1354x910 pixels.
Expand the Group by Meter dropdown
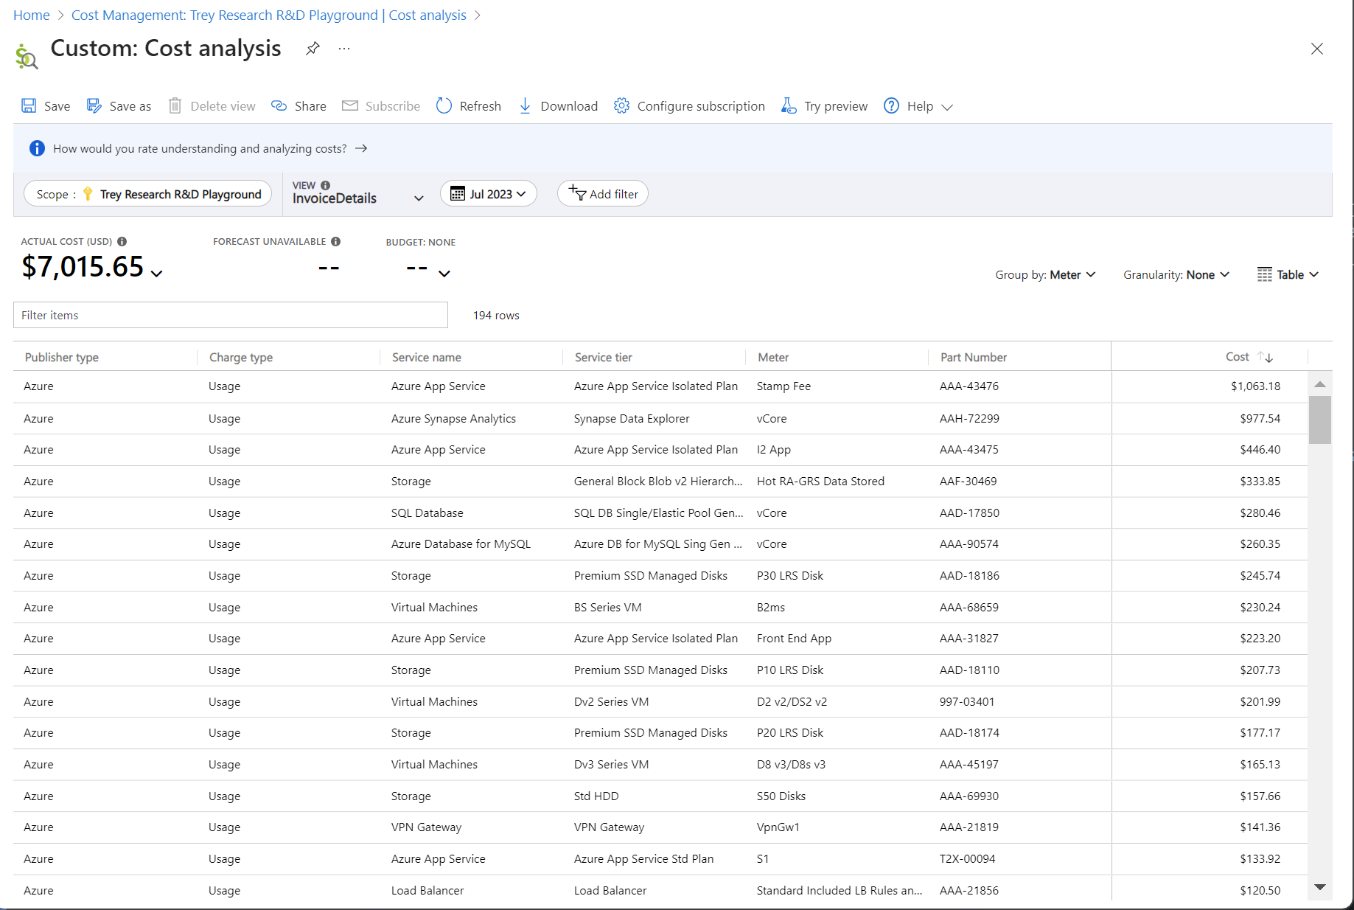1045,274
